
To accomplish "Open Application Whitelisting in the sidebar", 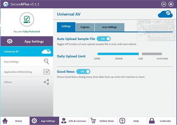I will pyautogui.click(x=27, y=72).
